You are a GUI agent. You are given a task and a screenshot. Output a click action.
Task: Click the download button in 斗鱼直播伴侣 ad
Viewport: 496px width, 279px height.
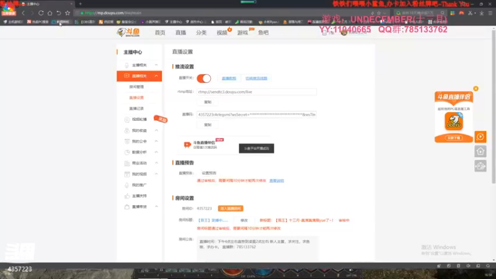(x=454, y=138)
